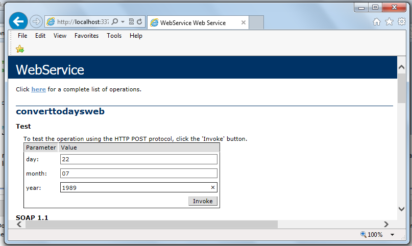Click the 'day:' parameter label
The image size is (412, 246).
32,159
